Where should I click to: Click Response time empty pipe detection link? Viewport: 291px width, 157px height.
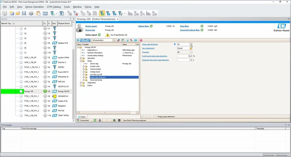pyautogui.click(x=155, y=60)
